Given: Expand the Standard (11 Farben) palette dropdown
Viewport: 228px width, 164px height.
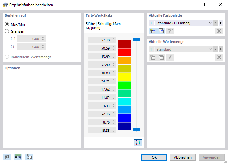Looking at the screenshot, I should (210, 23).
